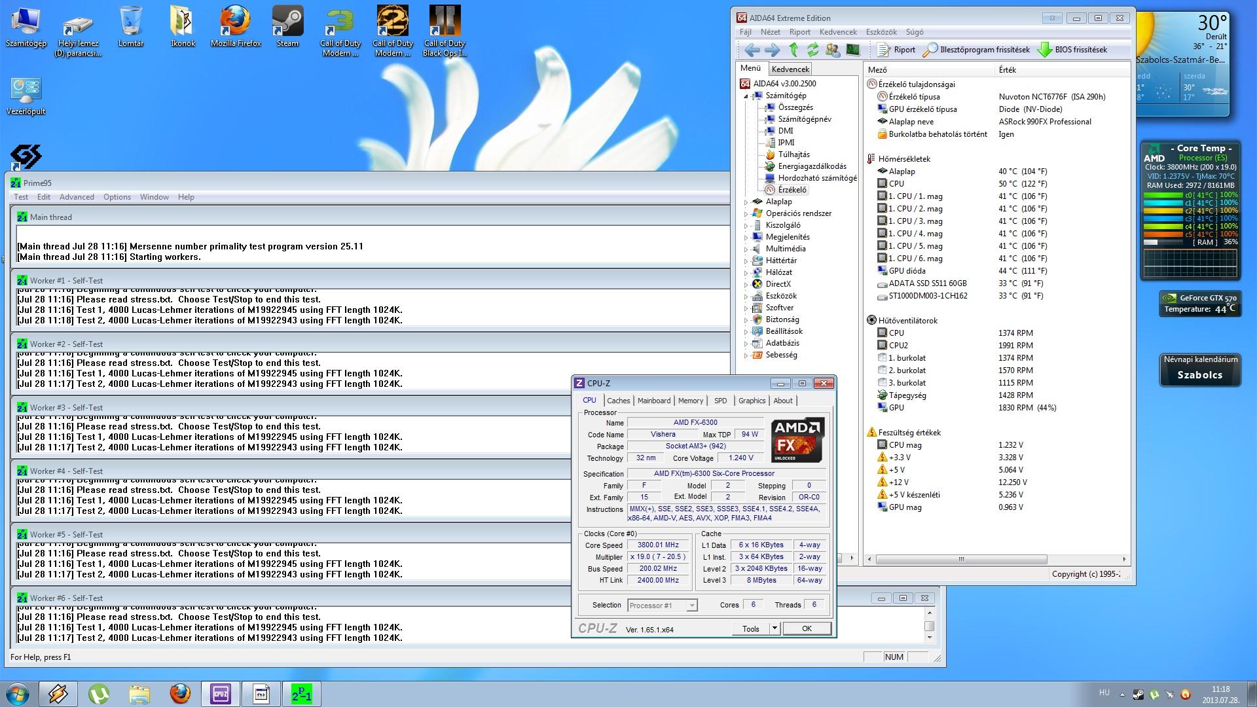Expand the Operációs rendszer tree node
This screenshot has height=707, width=1257.
coord(746,213)
